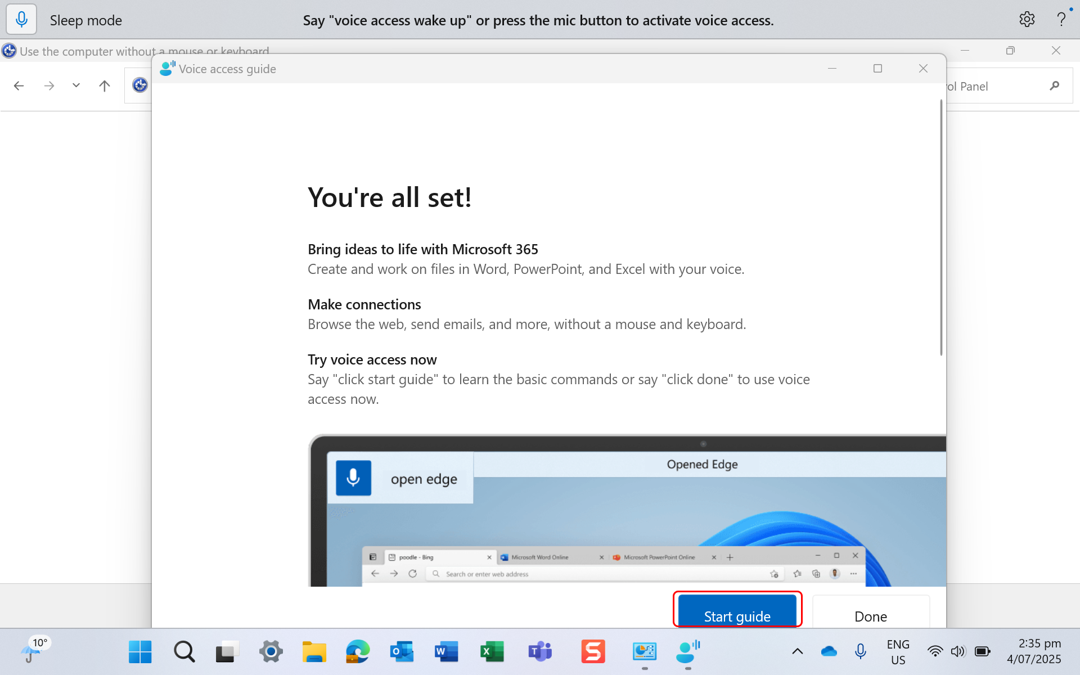Open the clock and date flyout
Viewport: 1080px width, 675px height.
coord(1034,651)
